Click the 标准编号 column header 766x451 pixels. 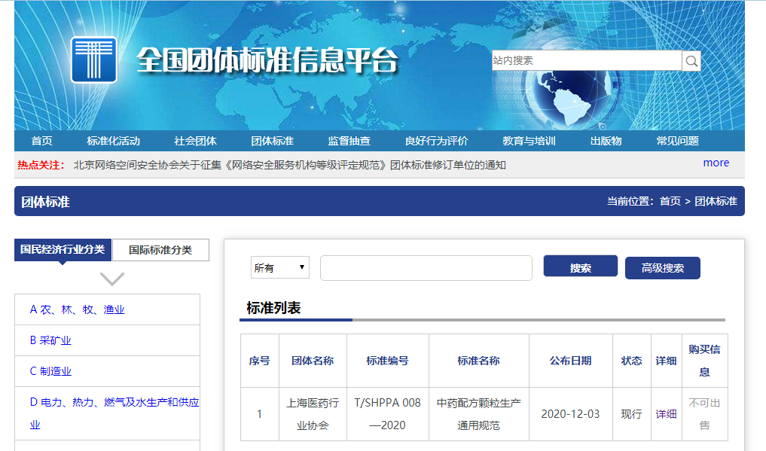point(387,361)
